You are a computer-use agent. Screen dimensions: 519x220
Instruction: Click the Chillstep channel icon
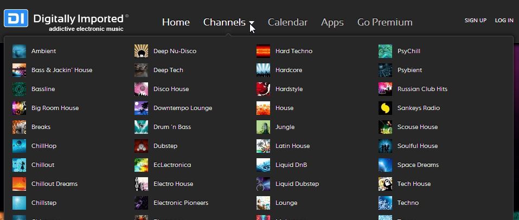click(x=19, y=203)
